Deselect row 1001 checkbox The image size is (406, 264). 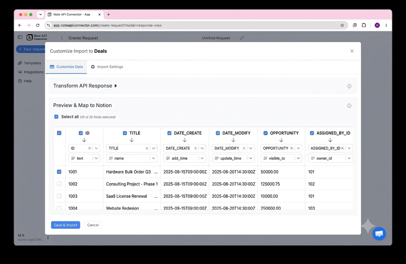click(59, 172)
